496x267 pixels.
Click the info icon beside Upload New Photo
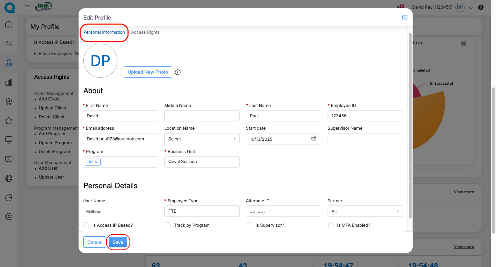pyautogui.click(x=178, y=72)
